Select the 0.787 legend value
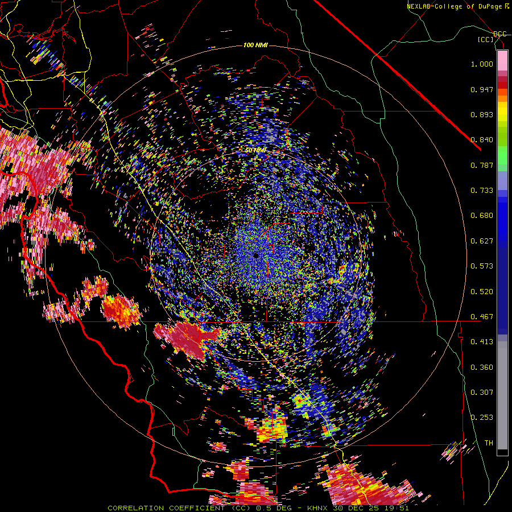 pyautogui.click(x=482, y=165)
